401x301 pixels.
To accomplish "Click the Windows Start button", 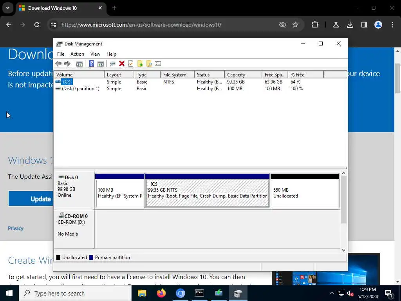I will pos(9,293).
